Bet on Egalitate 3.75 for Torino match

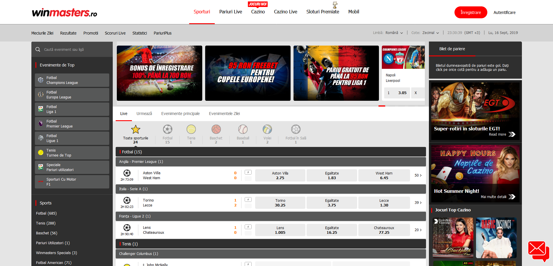[332, 203]
